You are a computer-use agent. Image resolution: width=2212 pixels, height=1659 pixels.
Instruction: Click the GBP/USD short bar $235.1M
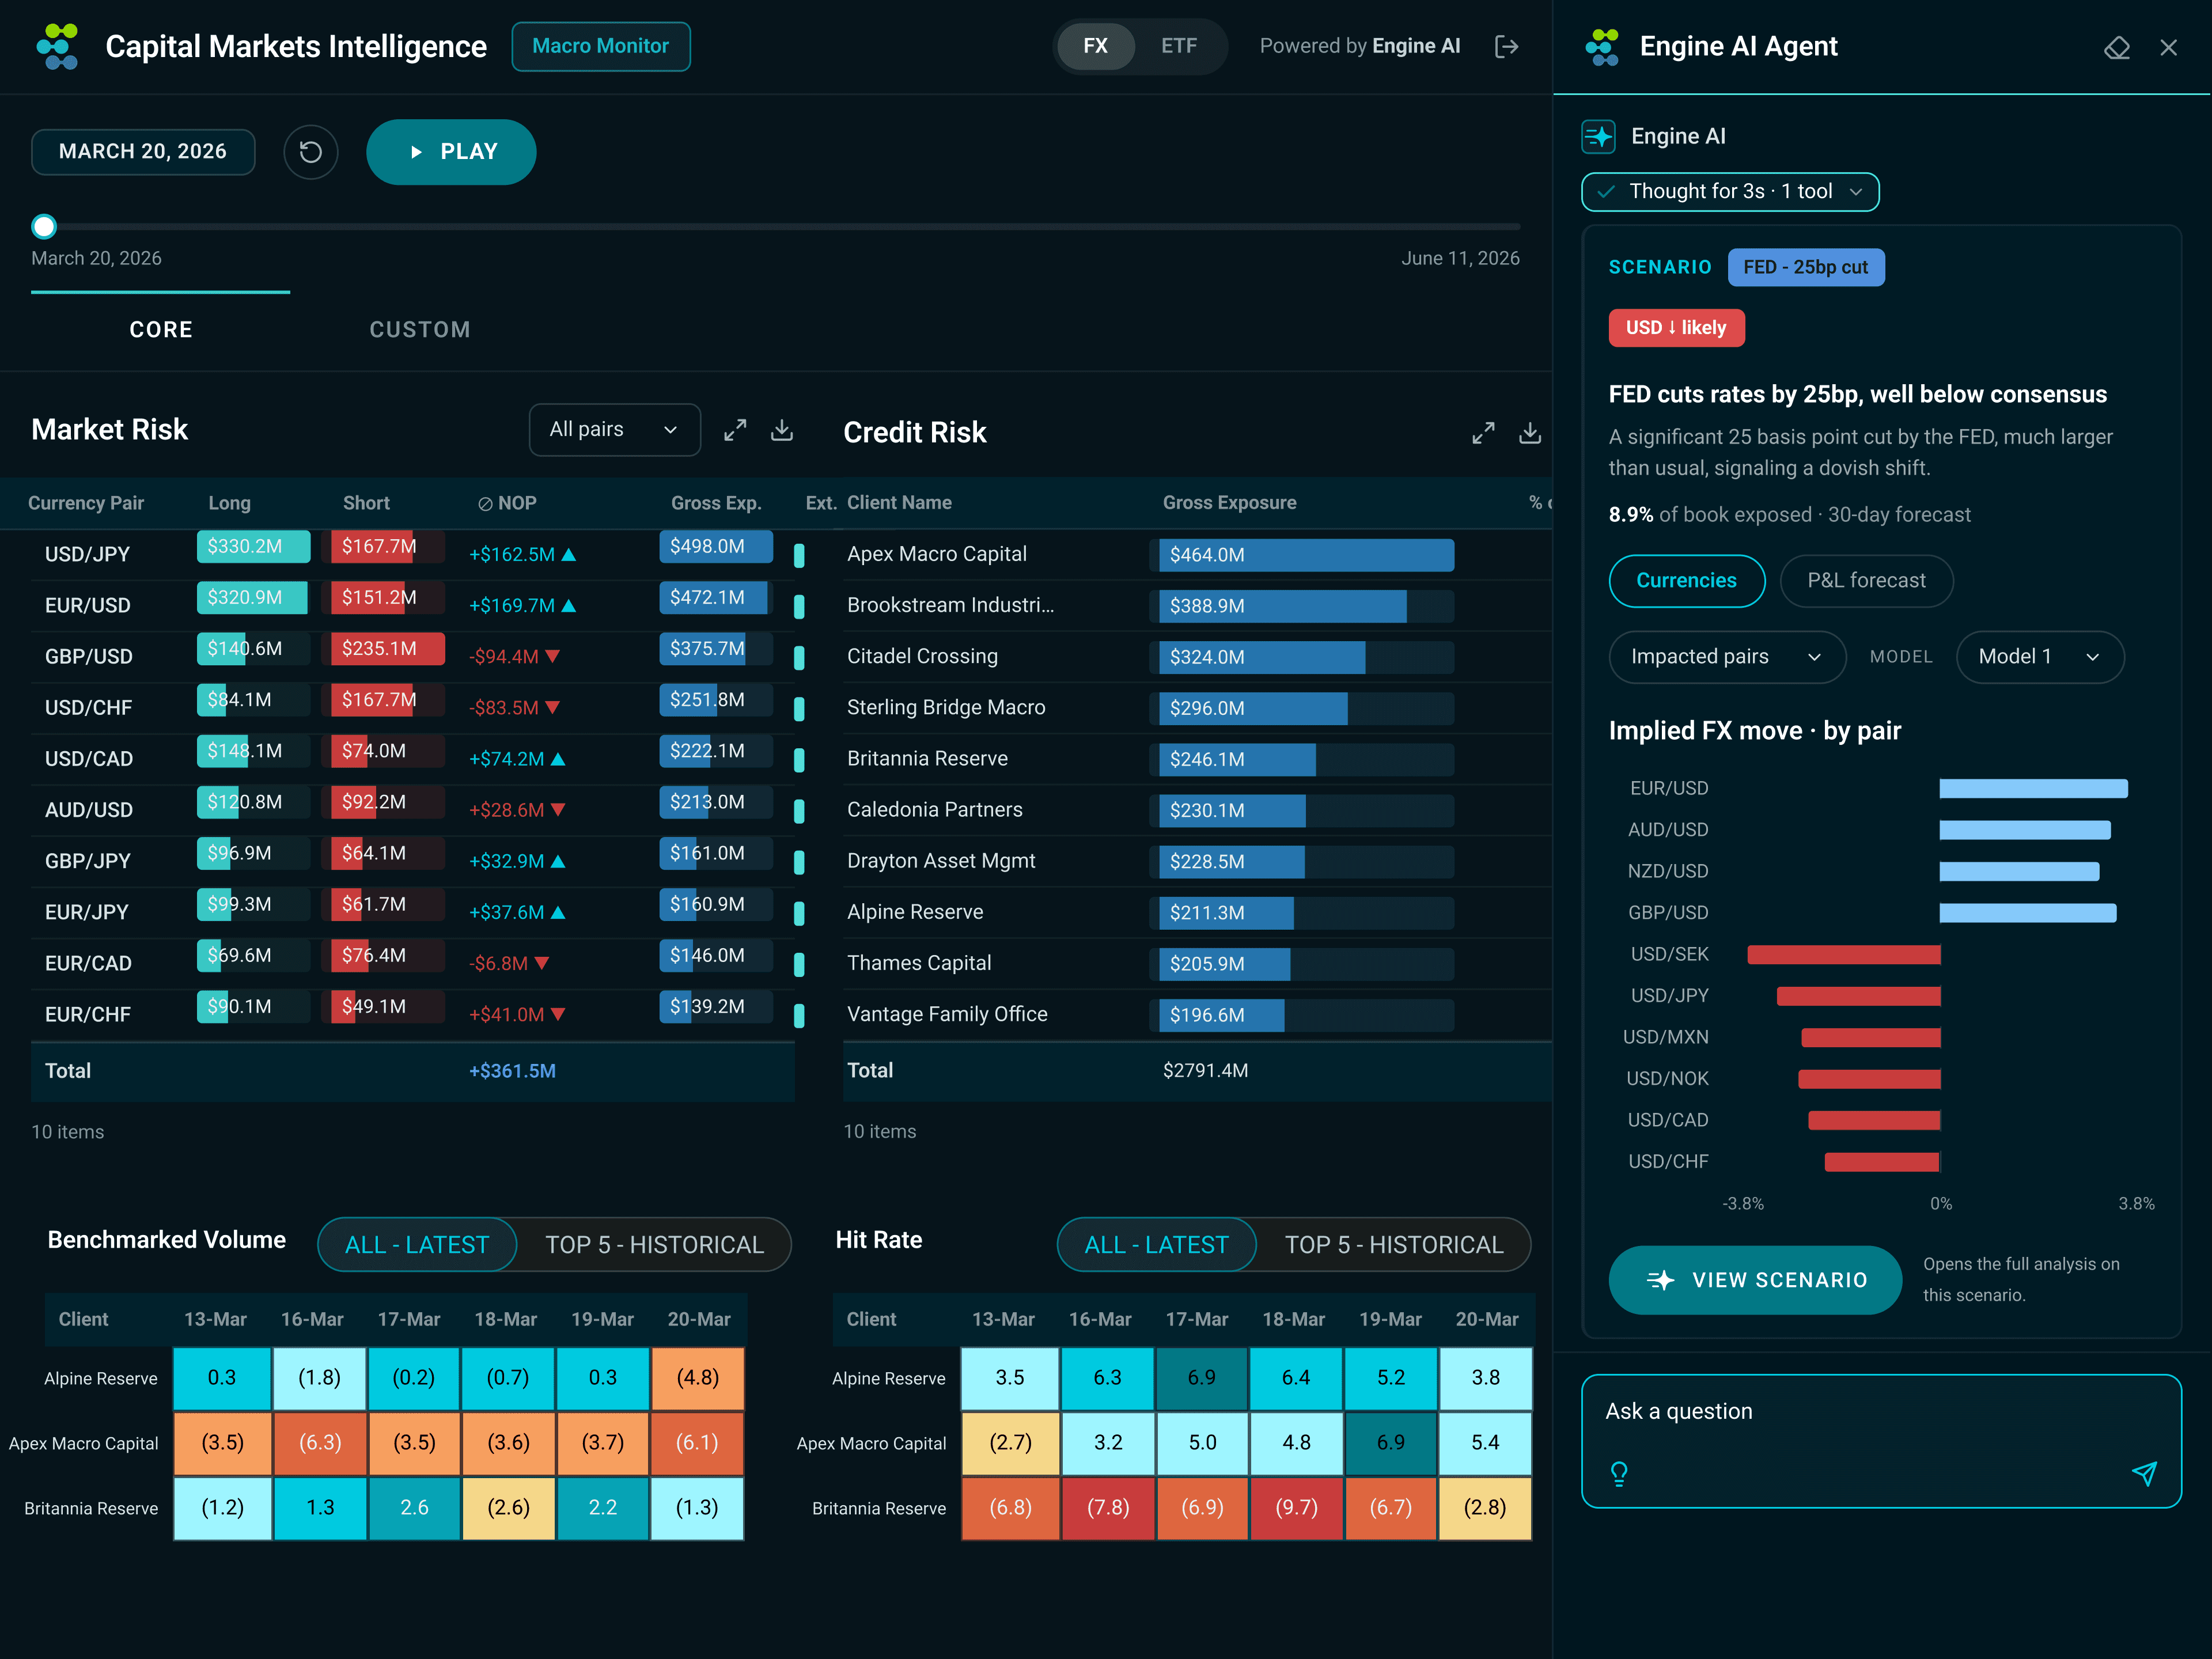(x=388, y=649)
